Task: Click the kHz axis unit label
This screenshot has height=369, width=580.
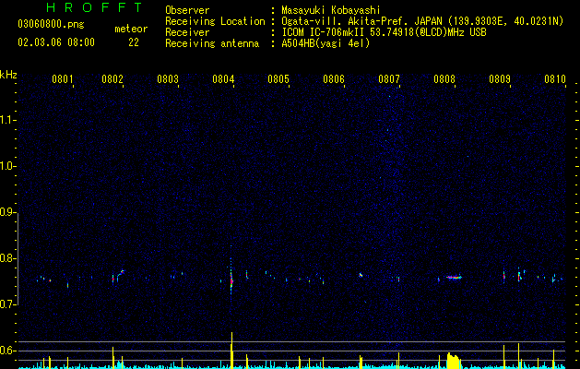Action: [x=8, y=75]
